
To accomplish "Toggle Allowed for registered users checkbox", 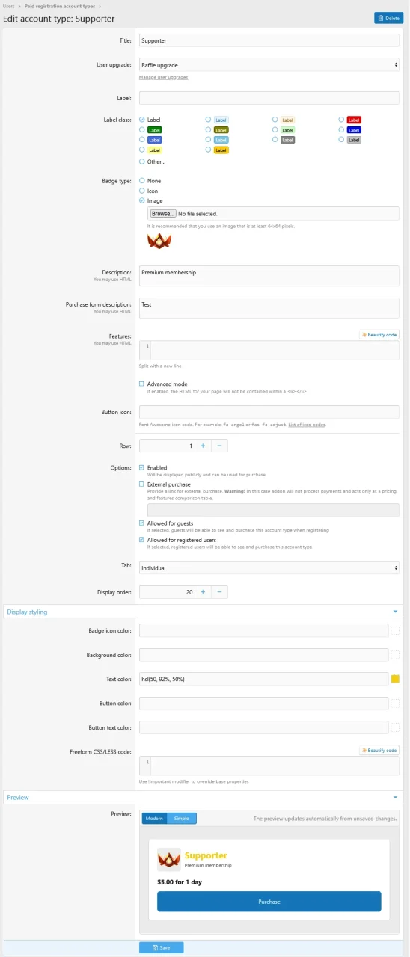I will click(142, 540).
